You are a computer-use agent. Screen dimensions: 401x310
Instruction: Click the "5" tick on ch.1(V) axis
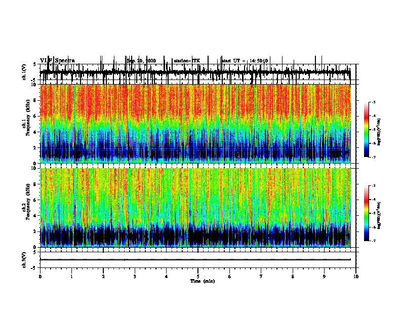tap(35, 65)
